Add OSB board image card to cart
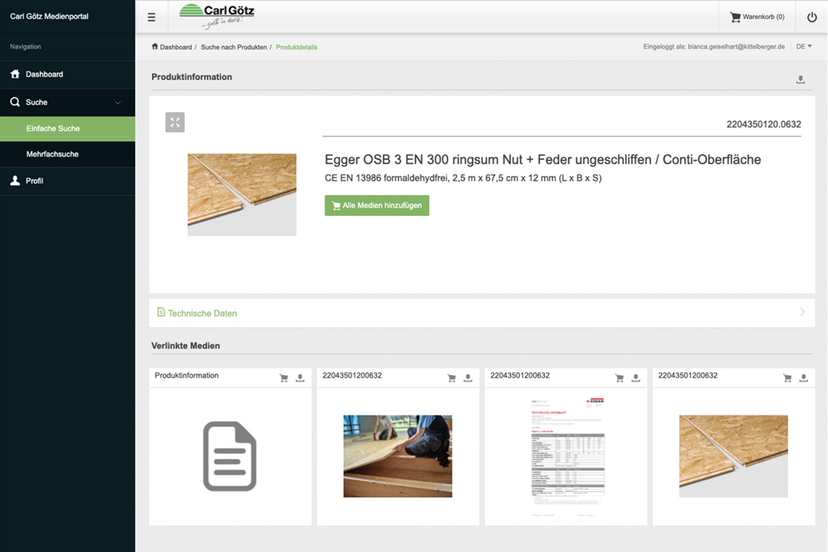The width and height of the screenshot is (828, 552). point(787,378)
